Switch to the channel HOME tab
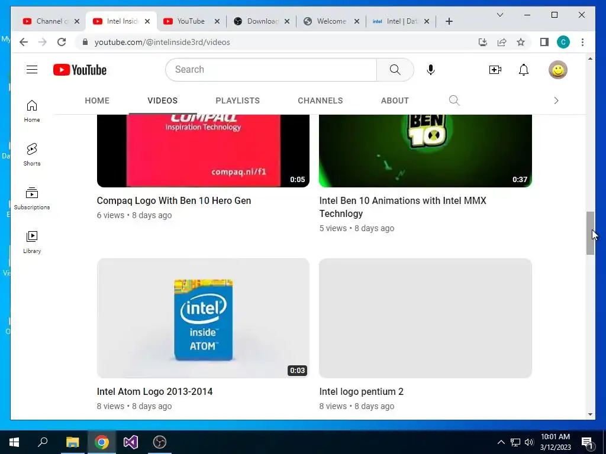Screen dimensions: 606x454 click(97, 100)
